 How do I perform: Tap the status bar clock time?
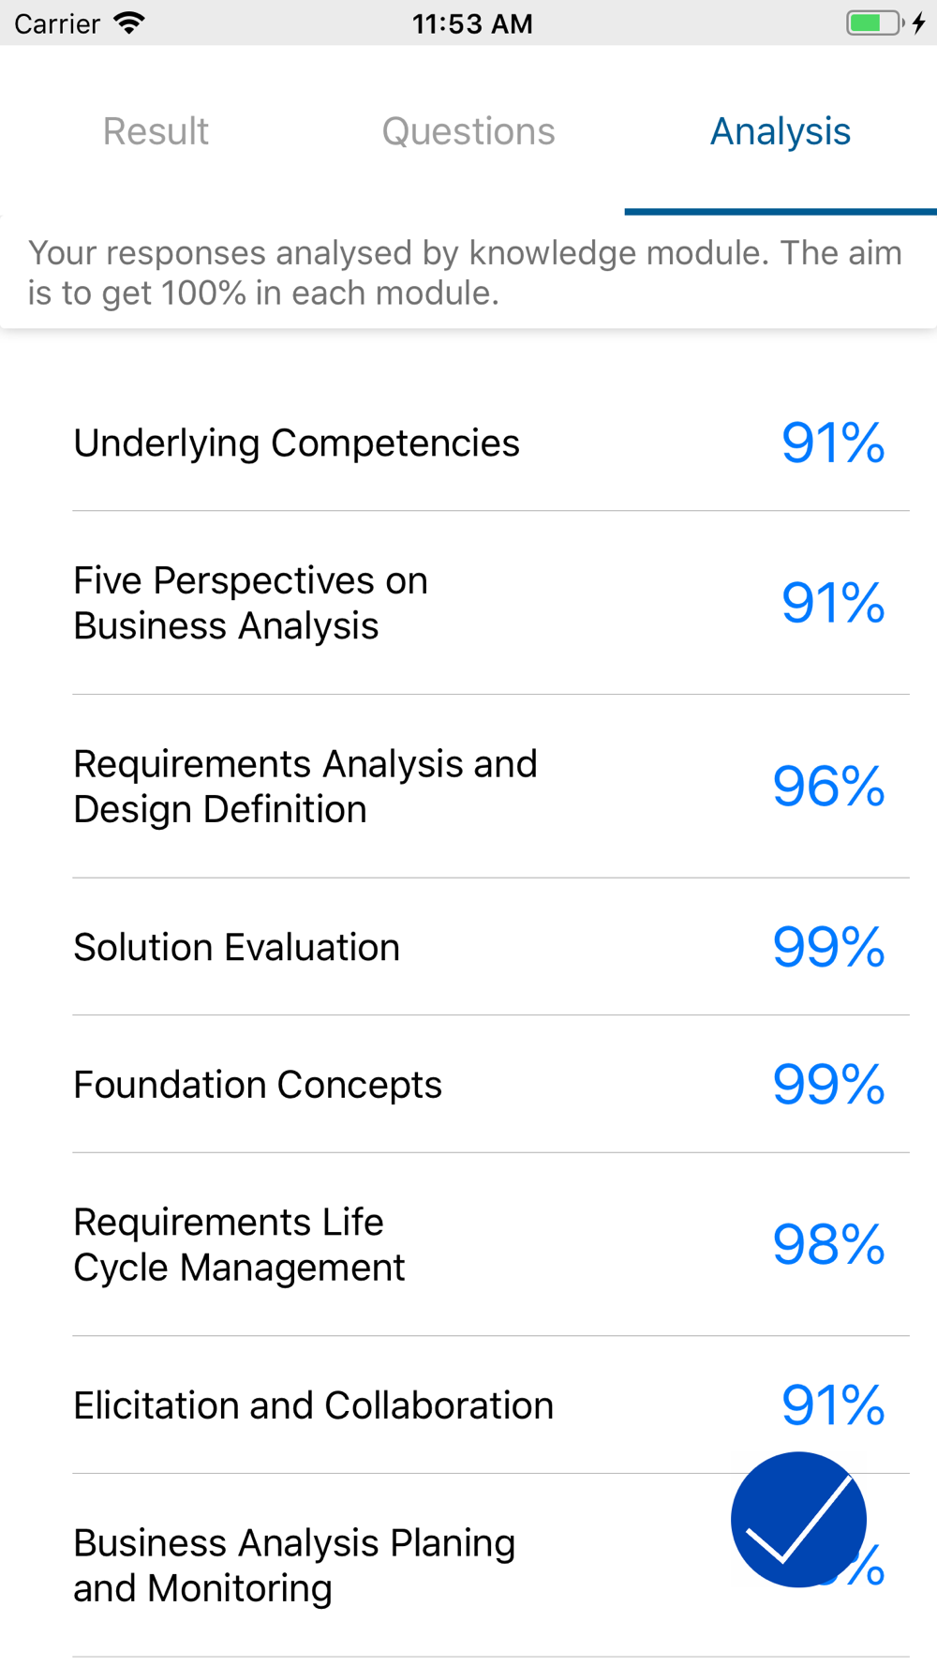click(x=472, y=23)
